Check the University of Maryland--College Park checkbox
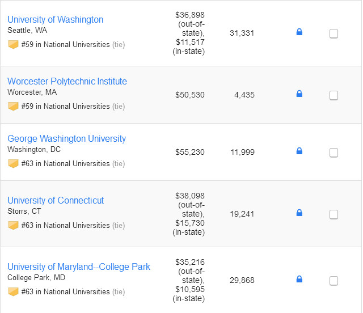363x313 pixels. point(334,281)
